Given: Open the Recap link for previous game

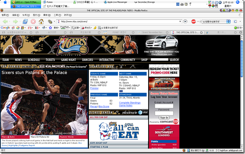Looking at the screenshot, I should tap(94, 106).
